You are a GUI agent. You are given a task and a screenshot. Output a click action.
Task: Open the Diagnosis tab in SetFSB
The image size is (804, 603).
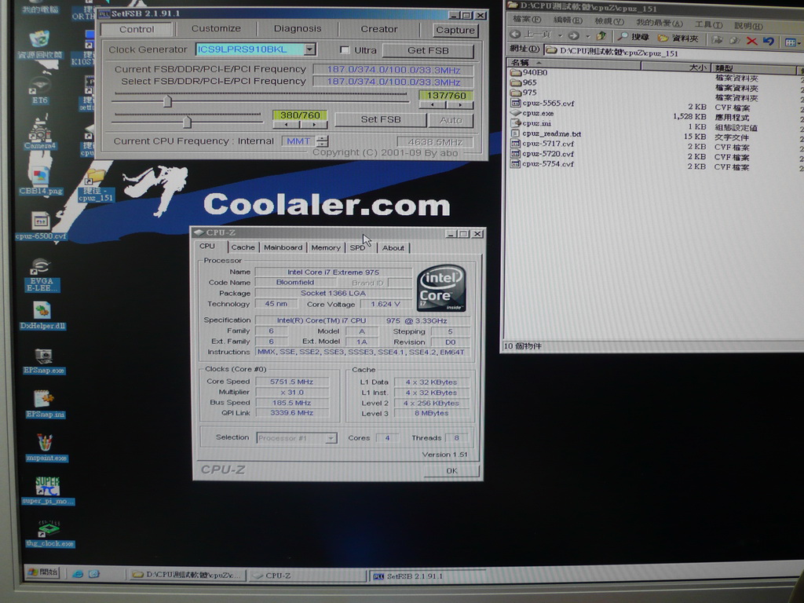[x=298, y=29]
